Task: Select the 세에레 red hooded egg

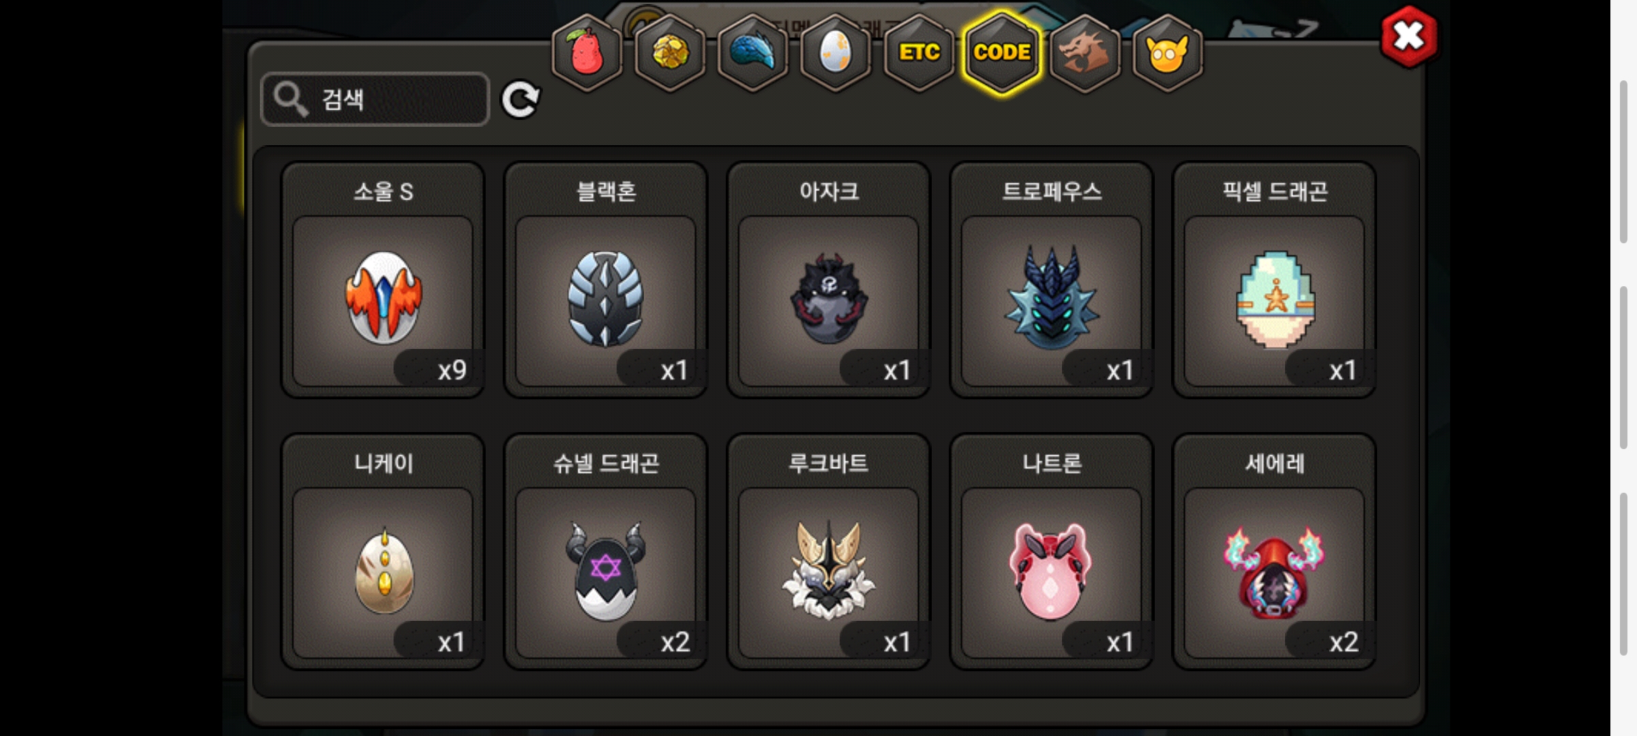Action: point(1274,552)
